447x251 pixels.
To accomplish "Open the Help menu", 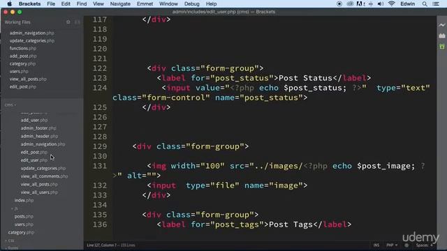I will pos(211,3).
